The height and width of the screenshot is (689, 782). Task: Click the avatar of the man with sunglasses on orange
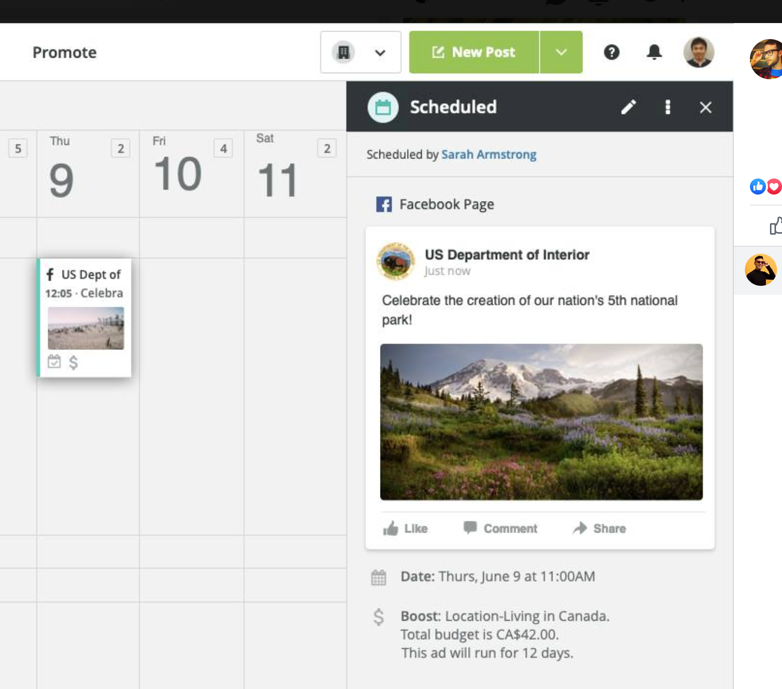click(x=760, y=270)
